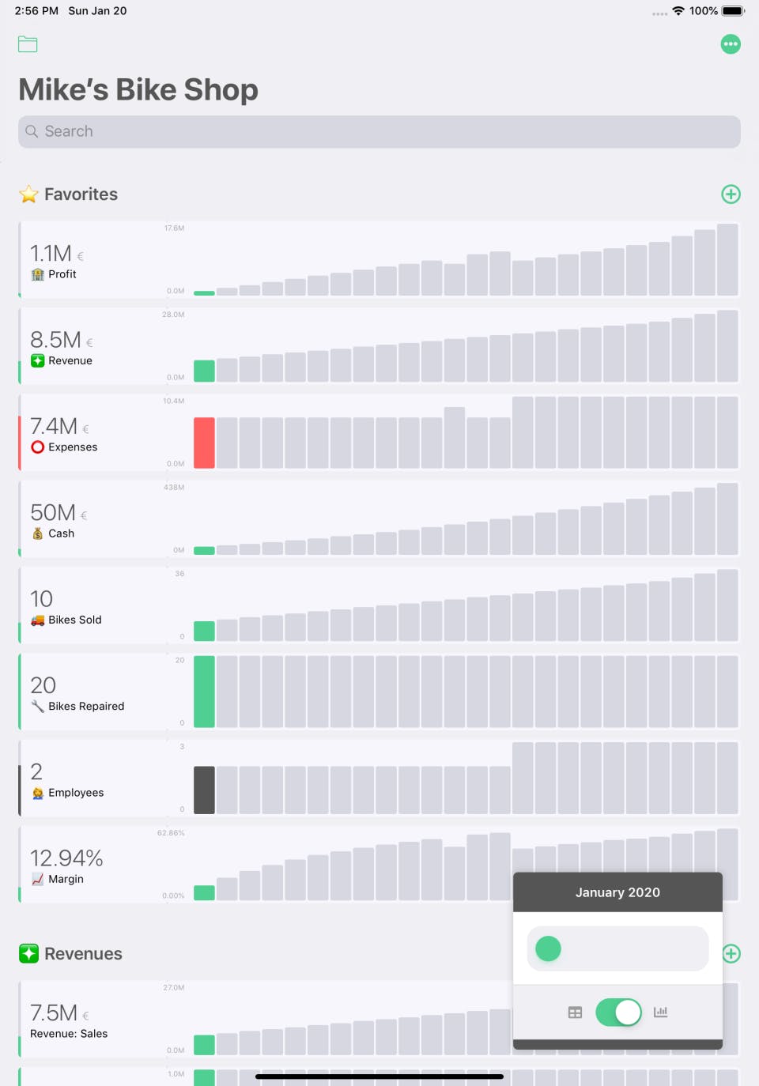Select the Bikes Sold row
Screen dimensions: 759x1086
click(95, 606)
